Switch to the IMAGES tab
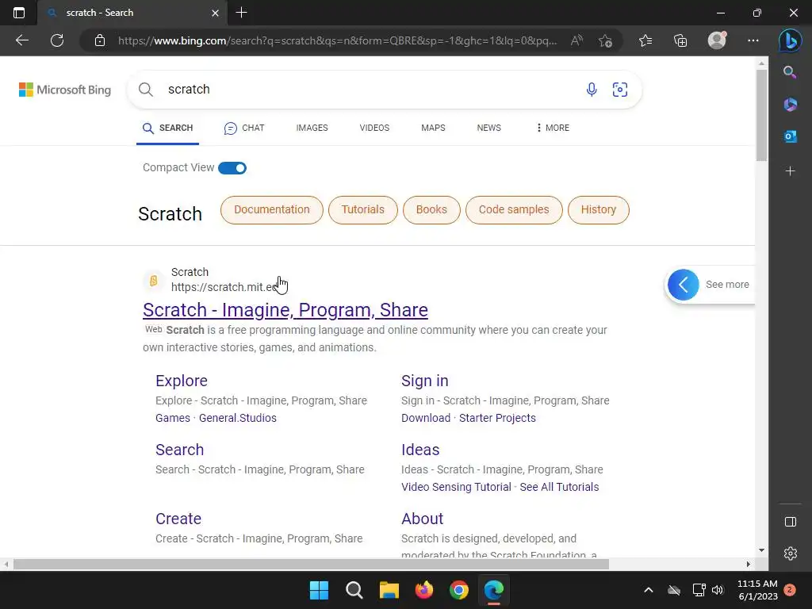The width and height of the screenshot is (812, 609). point(312,128)
